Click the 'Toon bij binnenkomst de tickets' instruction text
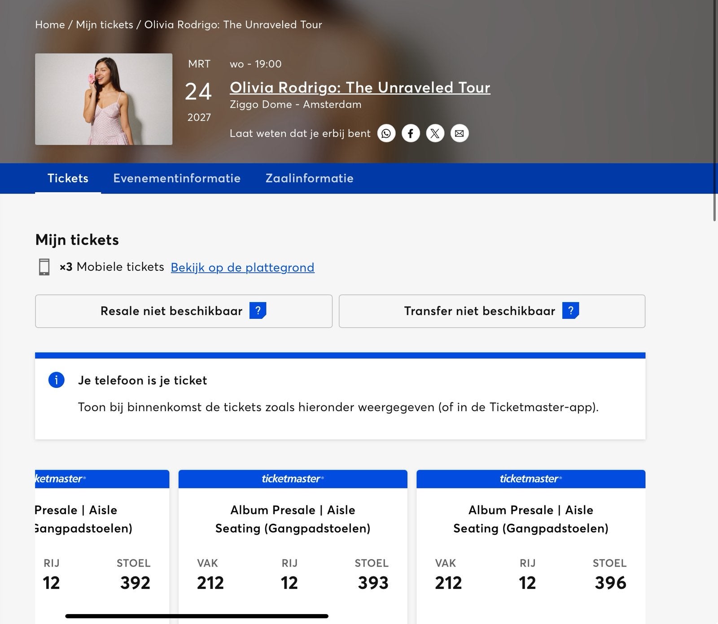 coord(338,407)
